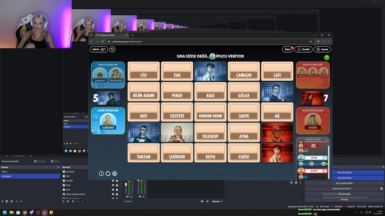Screen dimensions: 385x216
Task: Open source properties gear in Sources toolbar
Action: [x=73, y=201]
